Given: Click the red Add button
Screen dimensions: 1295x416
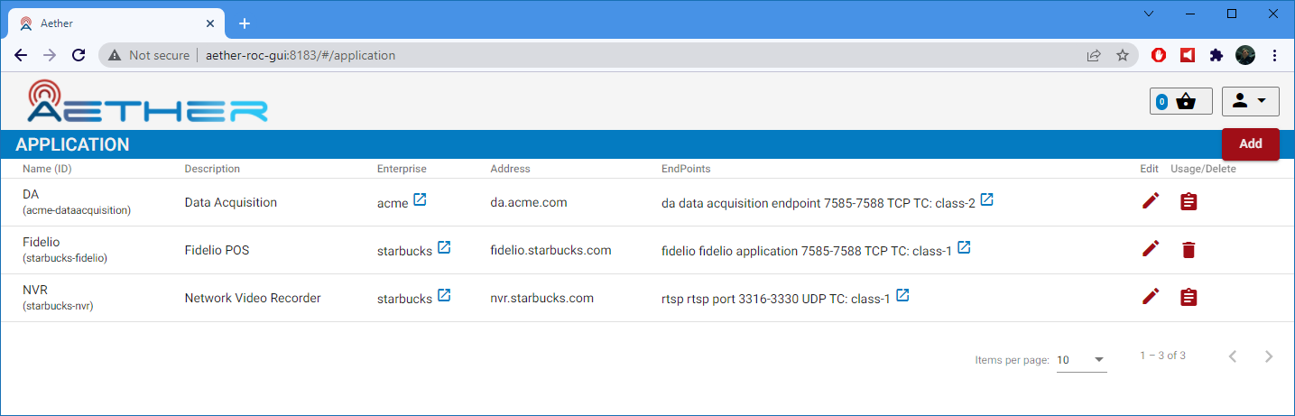Looking at the screenshot, I should [x=1250, y=144].
